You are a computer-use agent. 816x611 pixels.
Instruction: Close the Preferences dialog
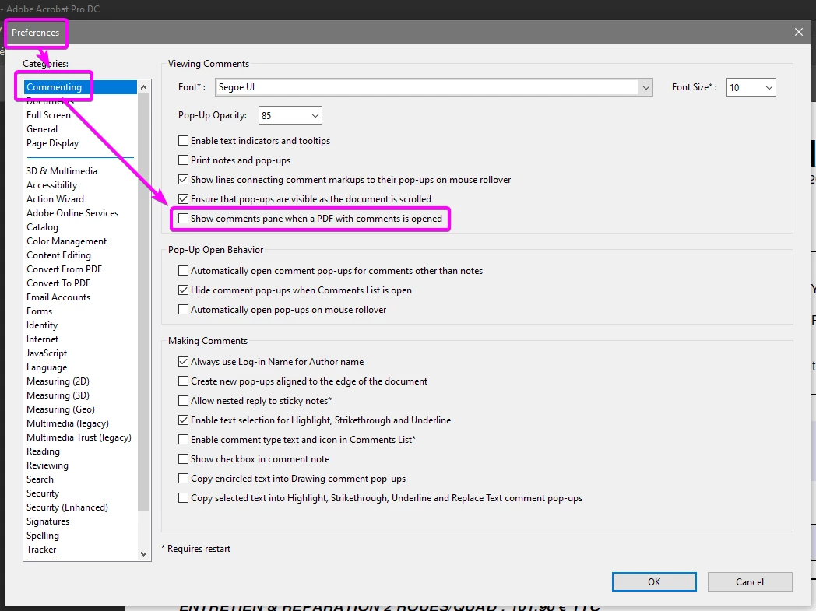[798, 32]
